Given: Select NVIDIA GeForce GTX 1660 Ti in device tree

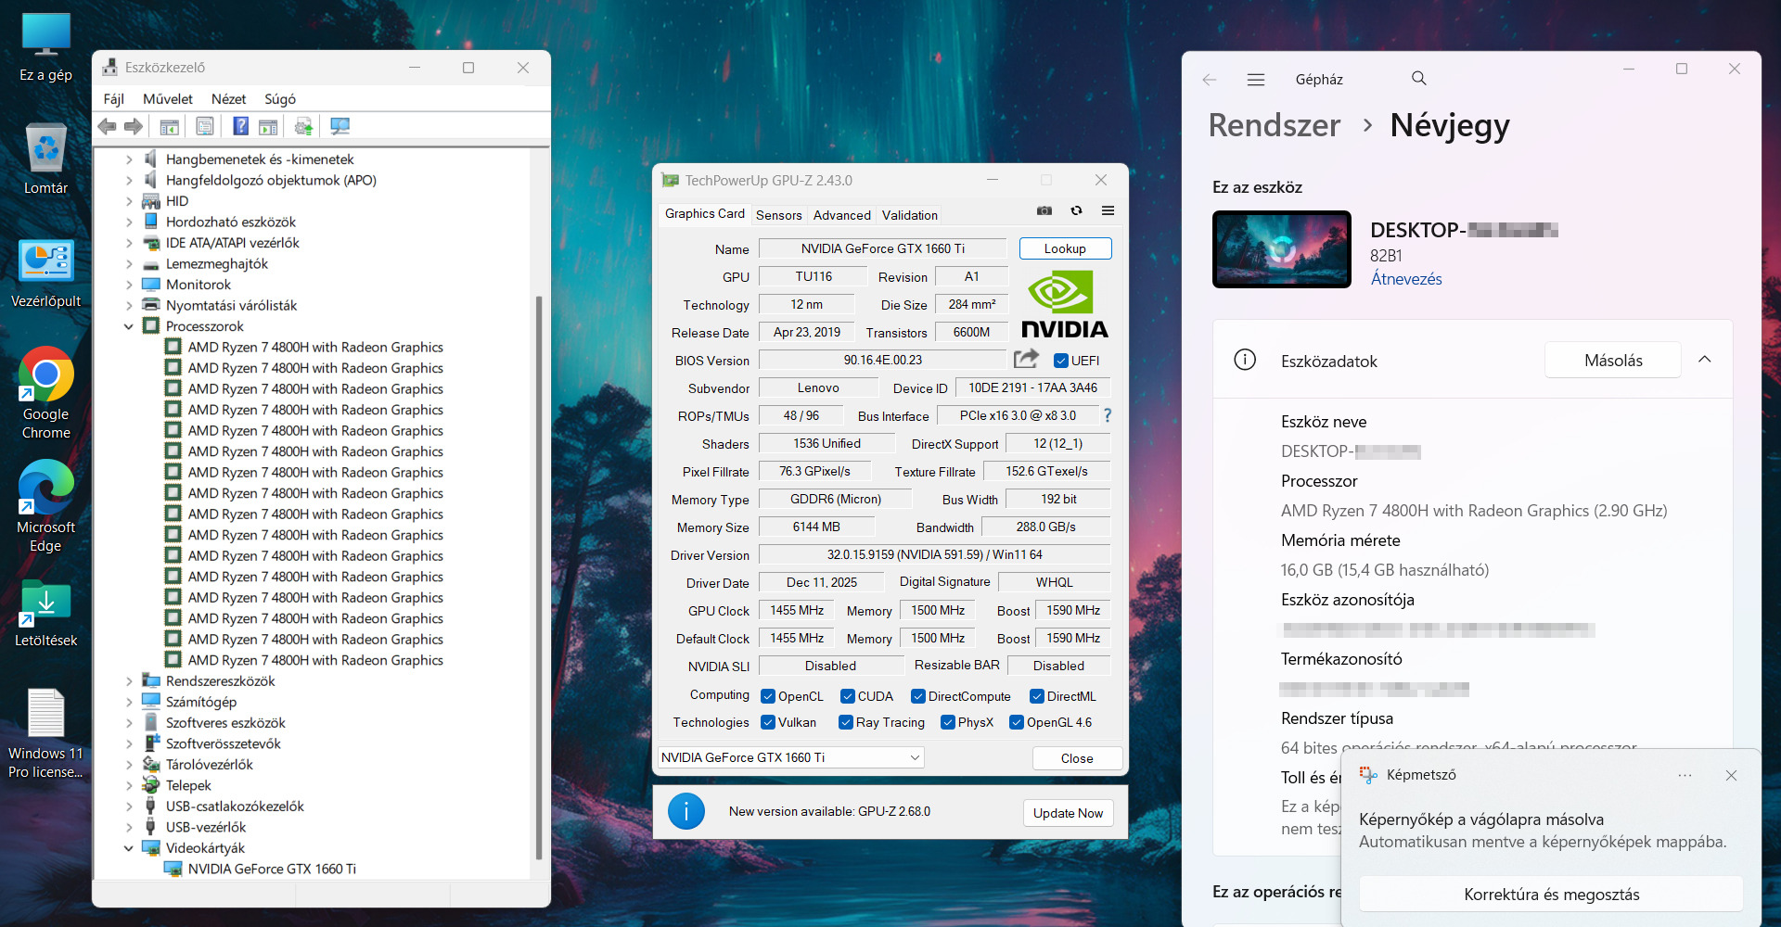Looking at the screenshot, I should 272,870.
